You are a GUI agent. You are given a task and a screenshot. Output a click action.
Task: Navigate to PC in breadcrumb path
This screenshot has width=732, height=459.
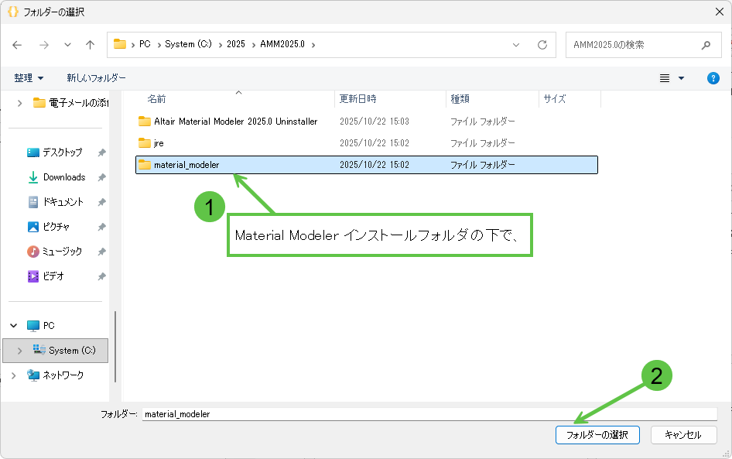click(145, 44)
